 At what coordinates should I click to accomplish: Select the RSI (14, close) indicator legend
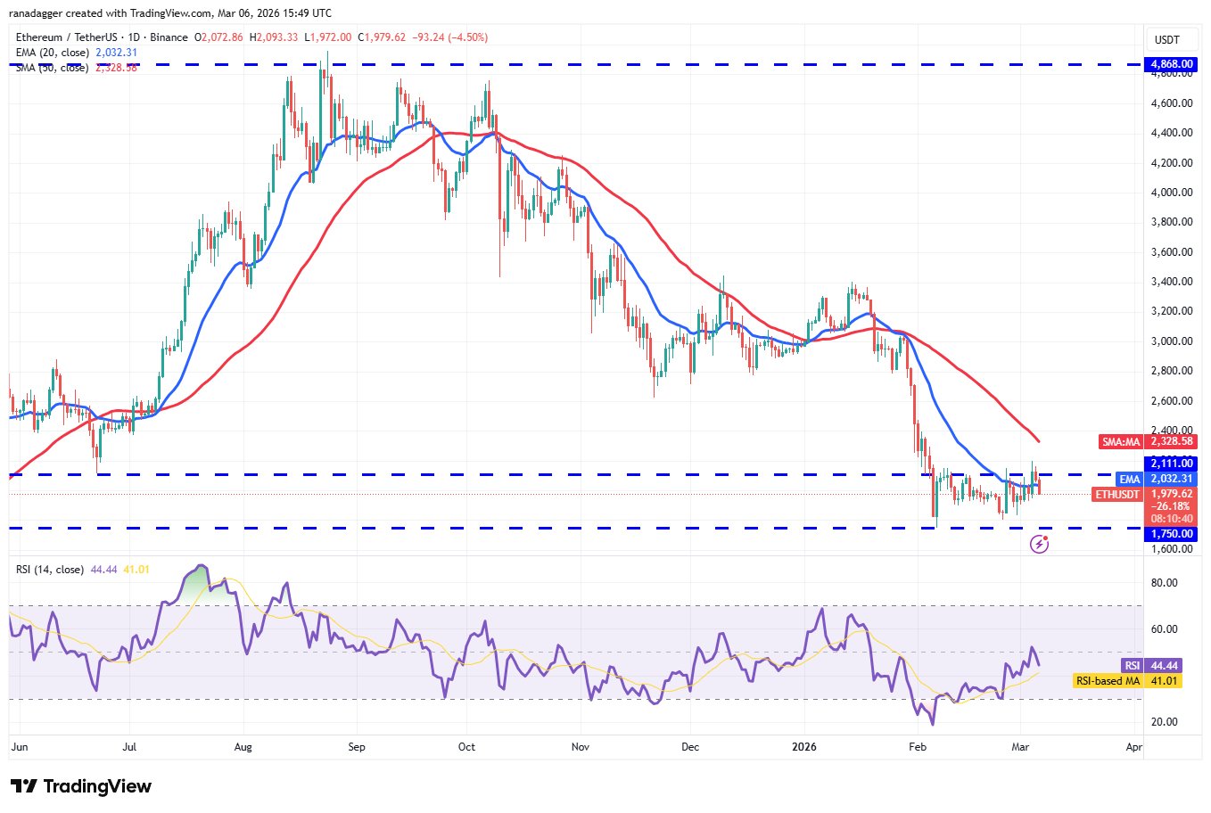tap(49, 569)
